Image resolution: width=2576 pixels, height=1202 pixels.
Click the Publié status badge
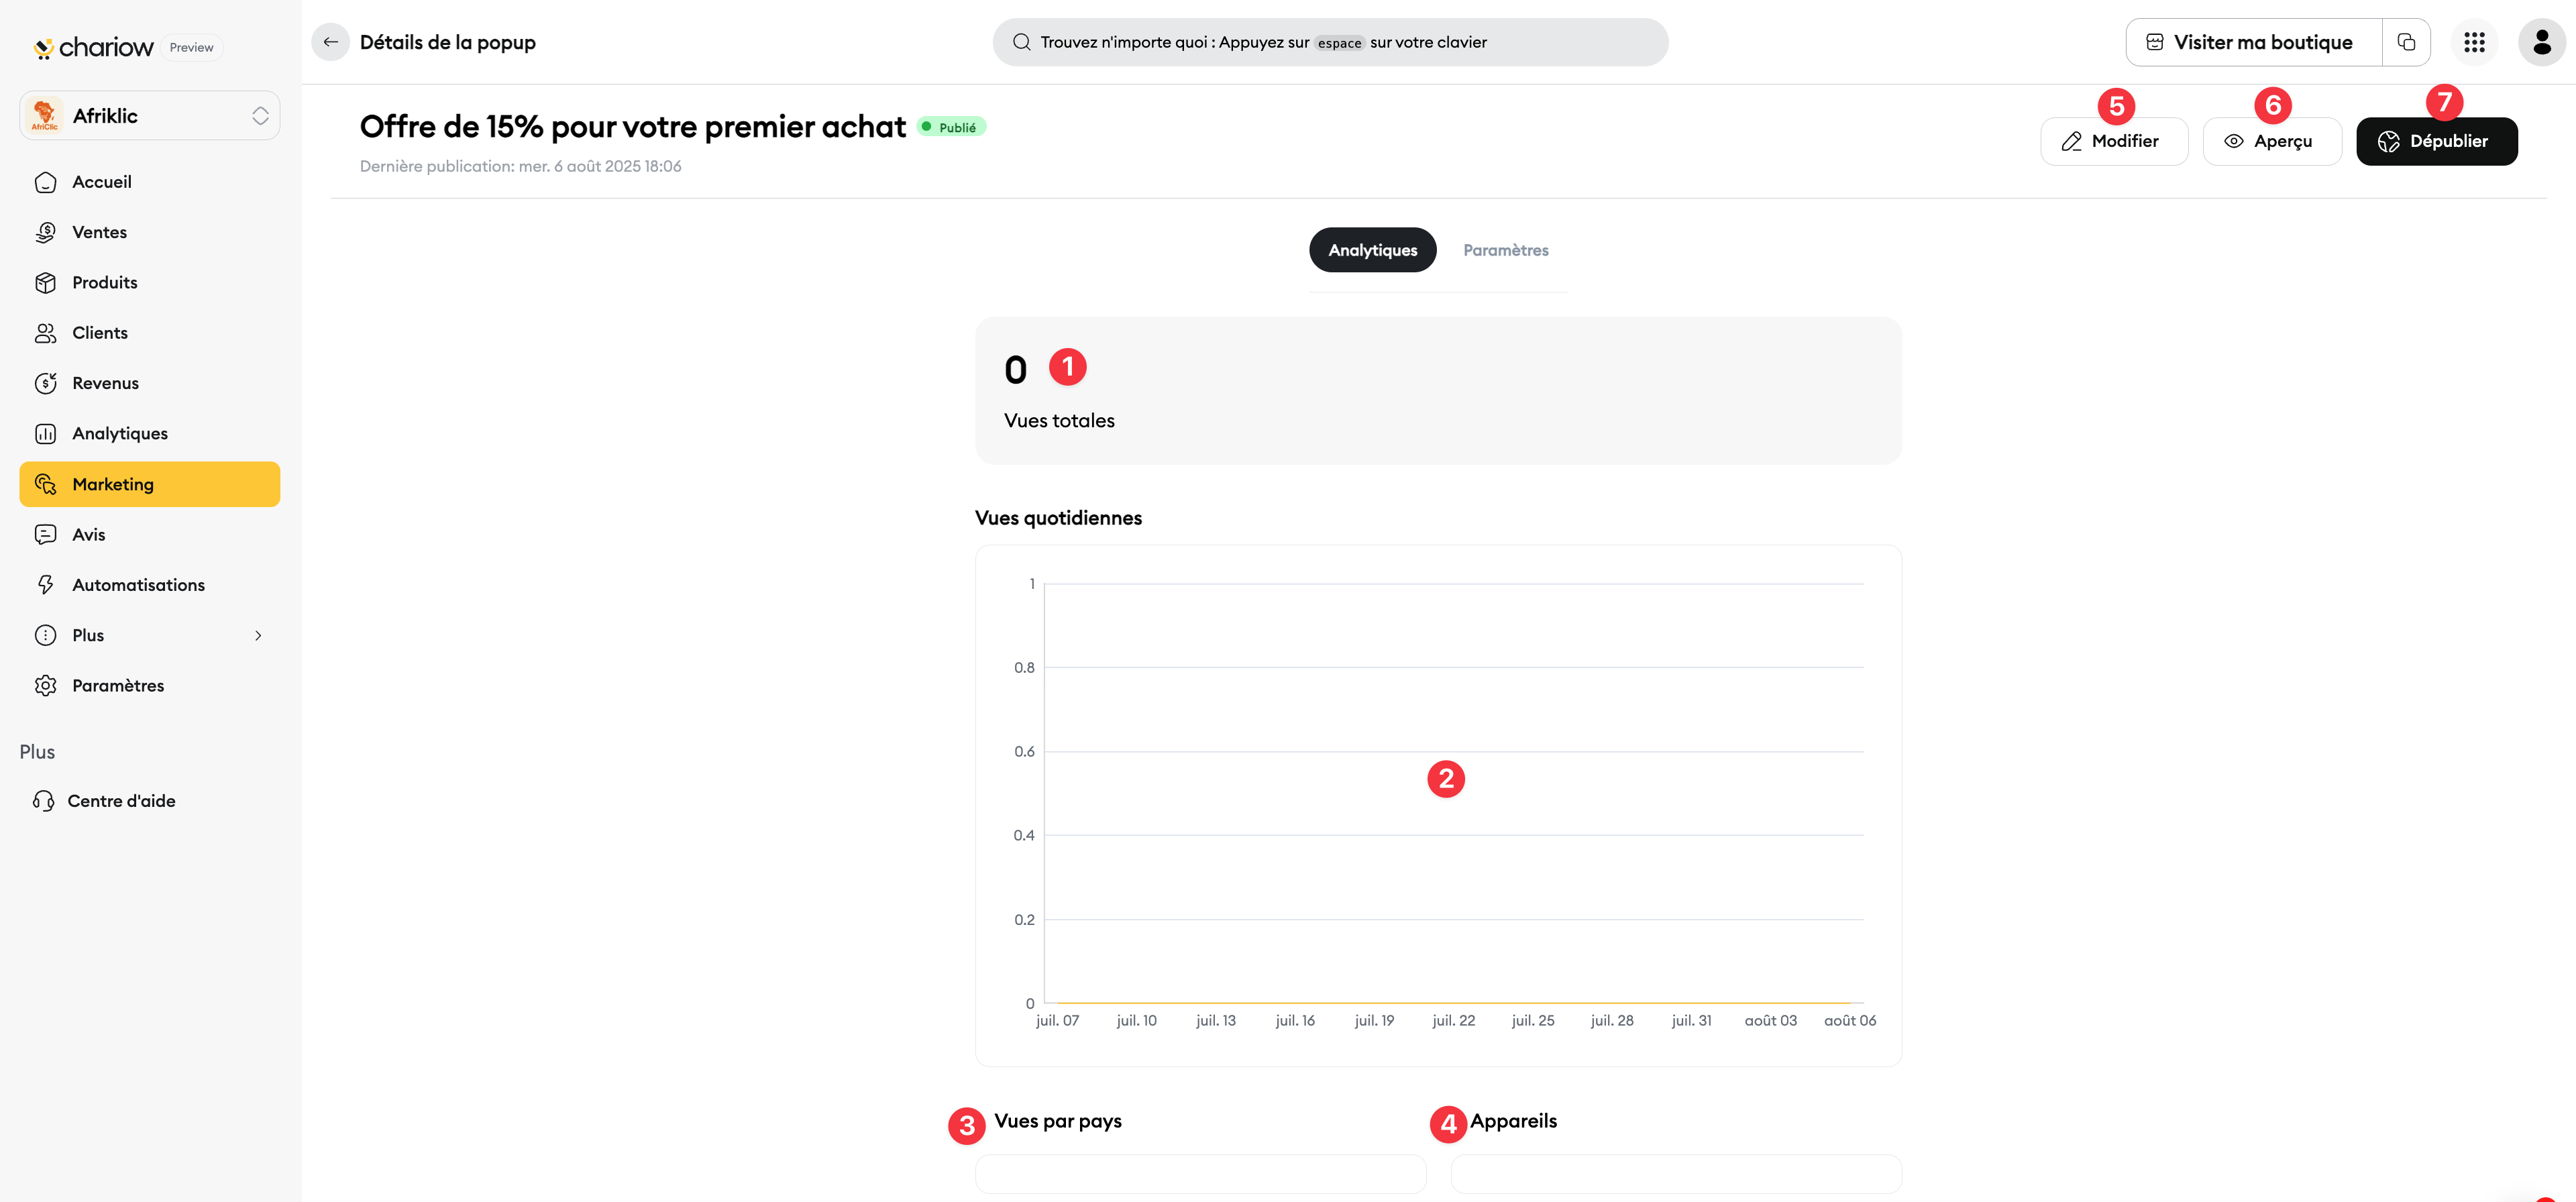point(951,127)
